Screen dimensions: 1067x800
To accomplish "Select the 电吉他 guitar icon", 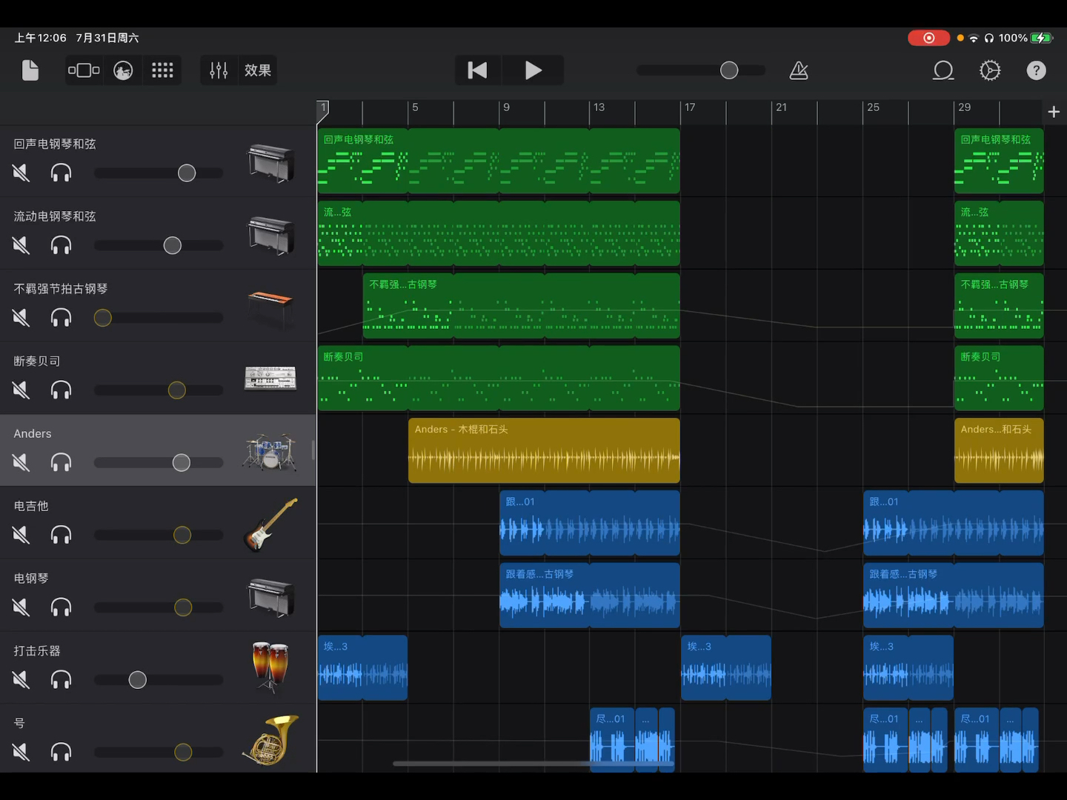I will [x=270, y=524].
